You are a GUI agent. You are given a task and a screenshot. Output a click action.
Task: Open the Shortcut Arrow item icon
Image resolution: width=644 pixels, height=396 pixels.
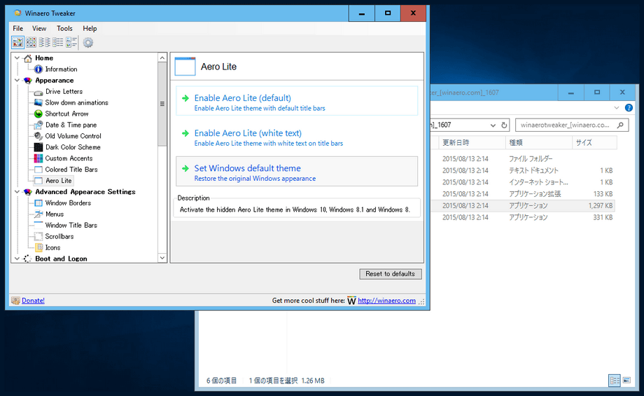pos(39,114)
